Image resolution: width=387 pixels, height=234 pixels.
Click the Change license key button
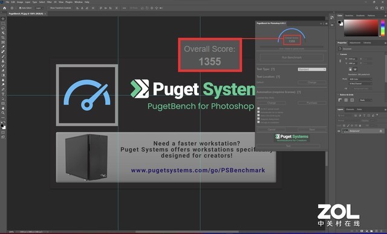272,103
